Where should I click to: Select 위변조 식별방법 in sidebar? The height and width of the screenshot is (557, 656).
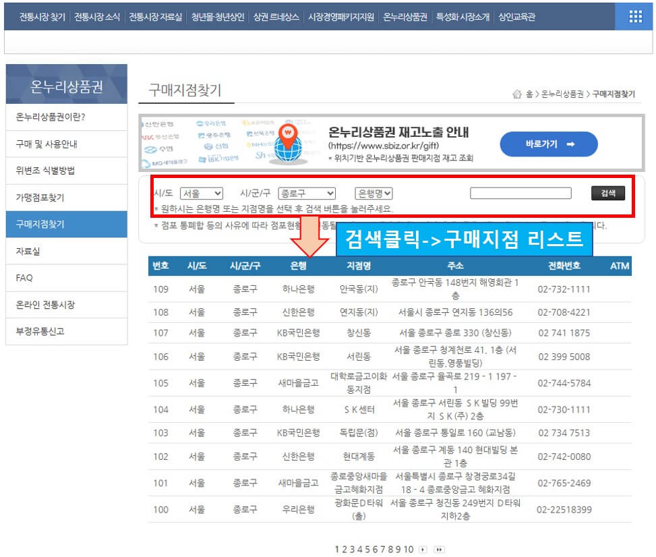(x=67, y=171)
